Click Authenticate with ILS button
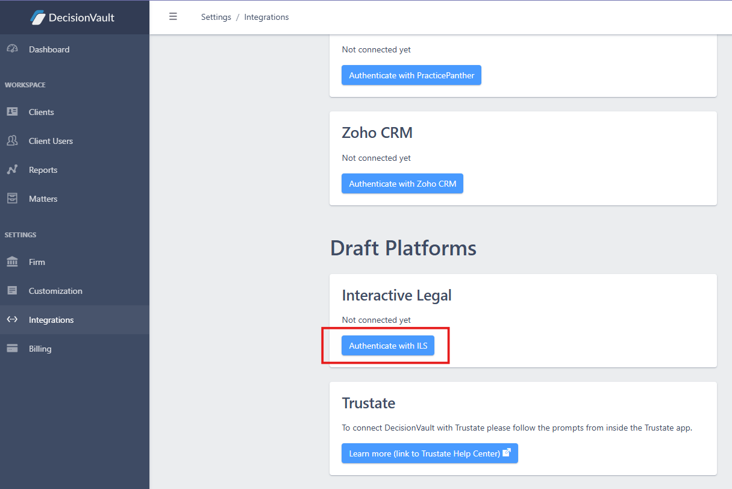Image resolution: width=732 pixels, height=489 pixels. (388, 346)
